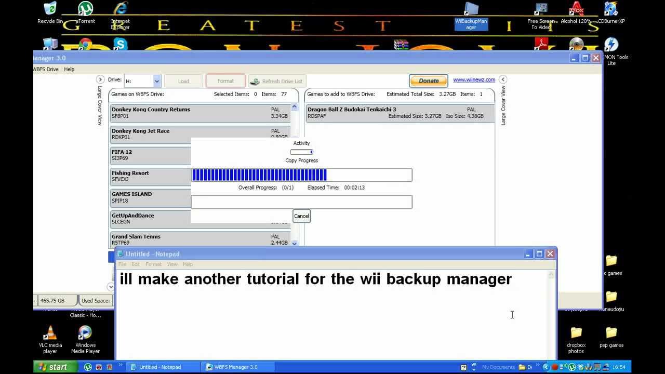Show hidden quick launch icons chevron
The height and width of the screenshot is (374, 665).
coord(121,366)
